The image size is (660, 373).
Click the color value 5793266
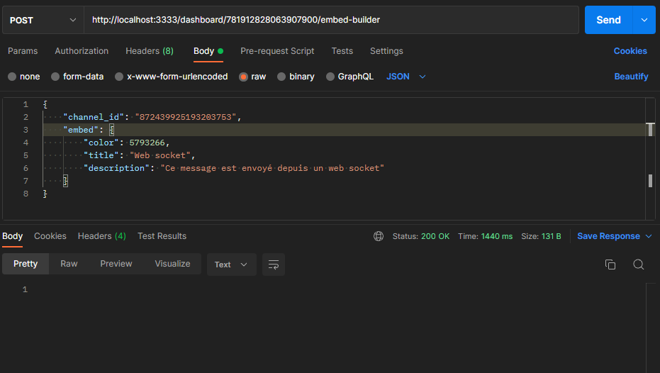pyautogui.click(x=147, y=143)
